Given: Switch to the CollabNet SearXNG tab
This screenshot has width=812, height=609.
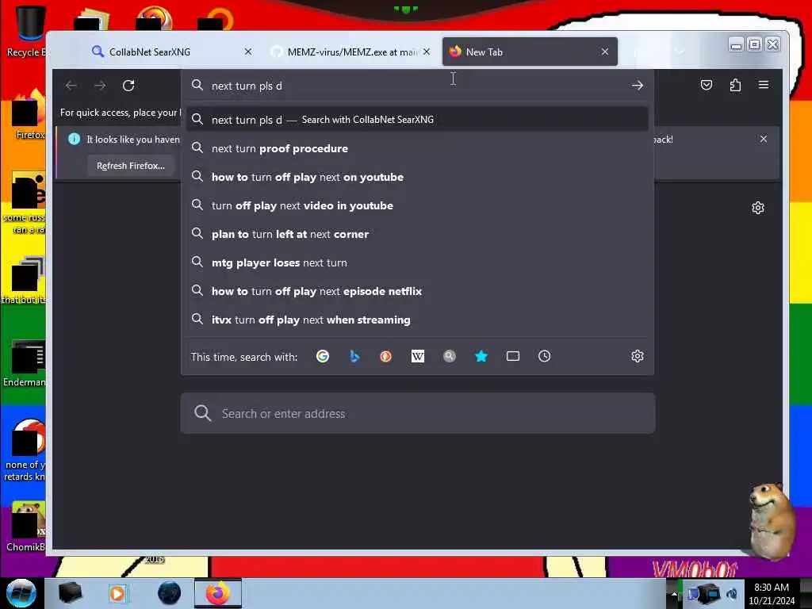Looking at the screenshot, I should pos(173,52).
